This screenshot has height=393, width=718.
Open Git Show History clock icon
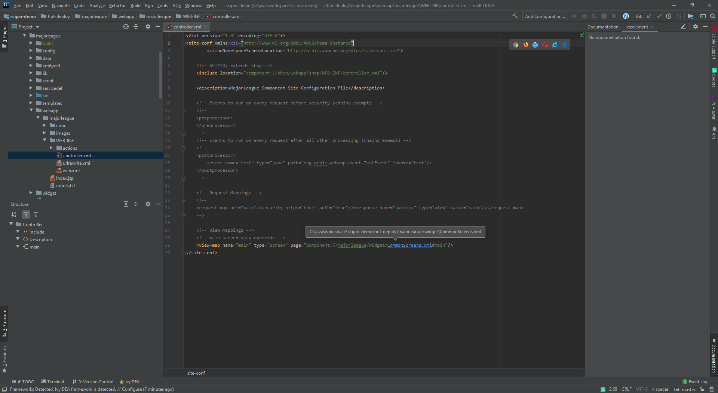pyautogui.click(x=669, y=16)
